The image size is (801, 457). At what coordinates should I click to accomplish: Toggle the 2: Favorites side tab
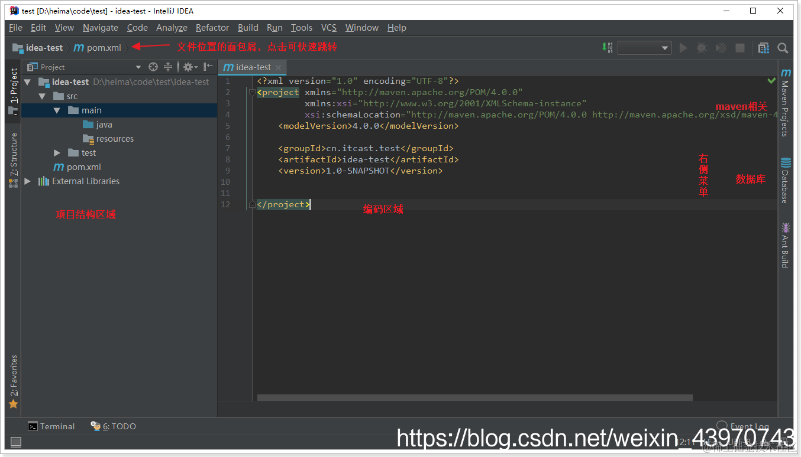pyautogui.click(x=13, y=381)
